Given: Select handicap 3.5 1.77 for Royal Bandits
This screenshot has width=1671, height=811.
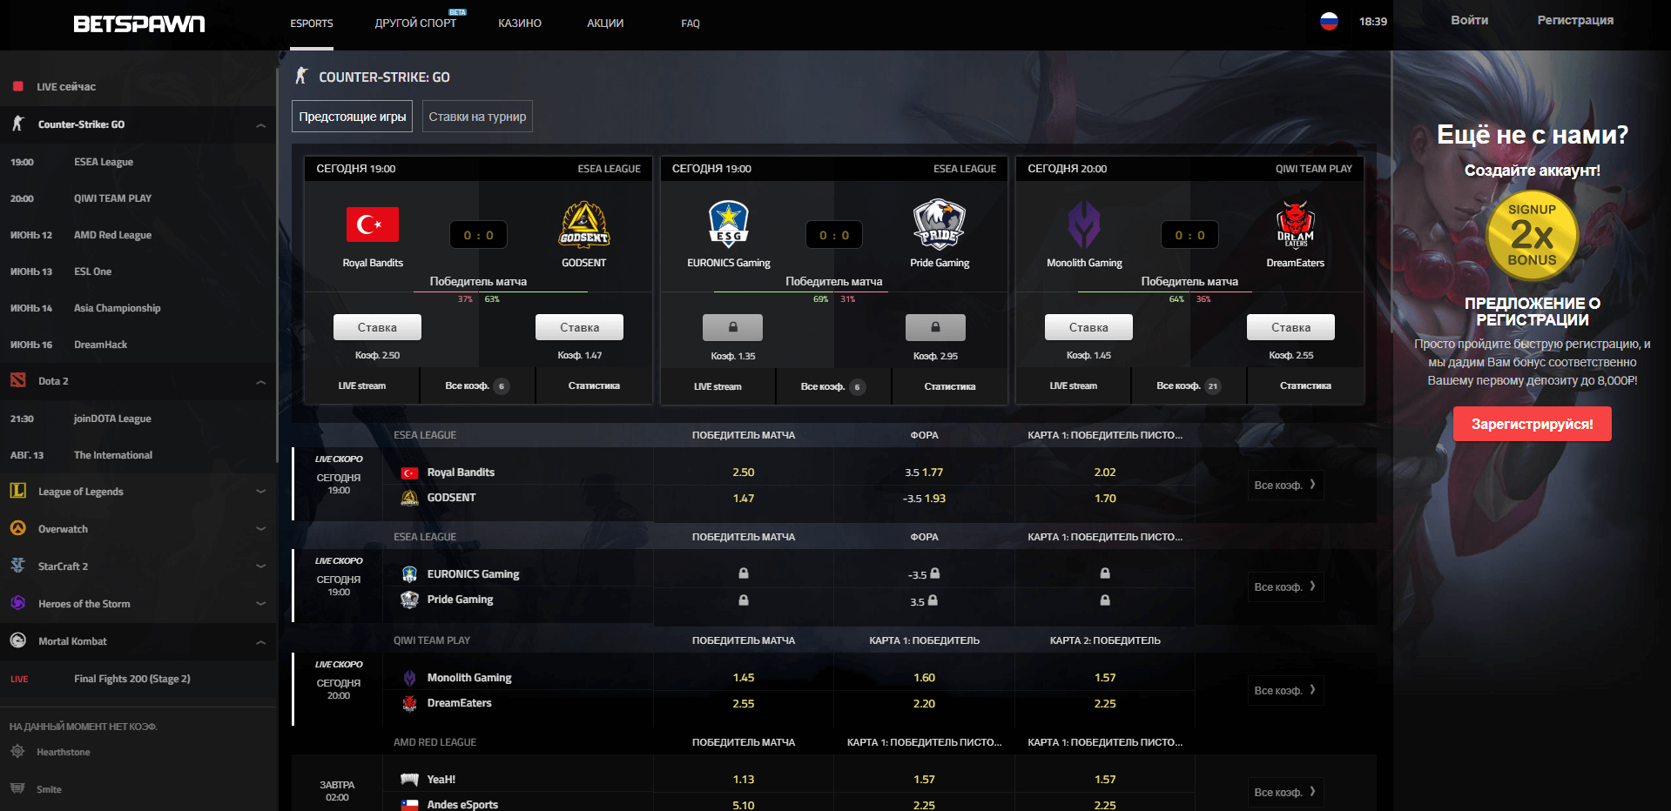Looking at the screenshot, I should coord(924,473).
